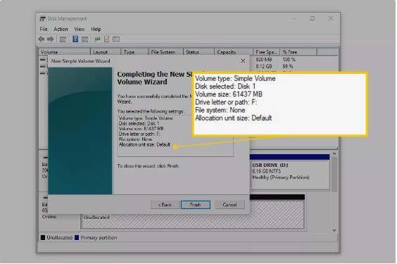
Task: Close the New Simple Volume Wizard dialog
Action: point(243,61)
